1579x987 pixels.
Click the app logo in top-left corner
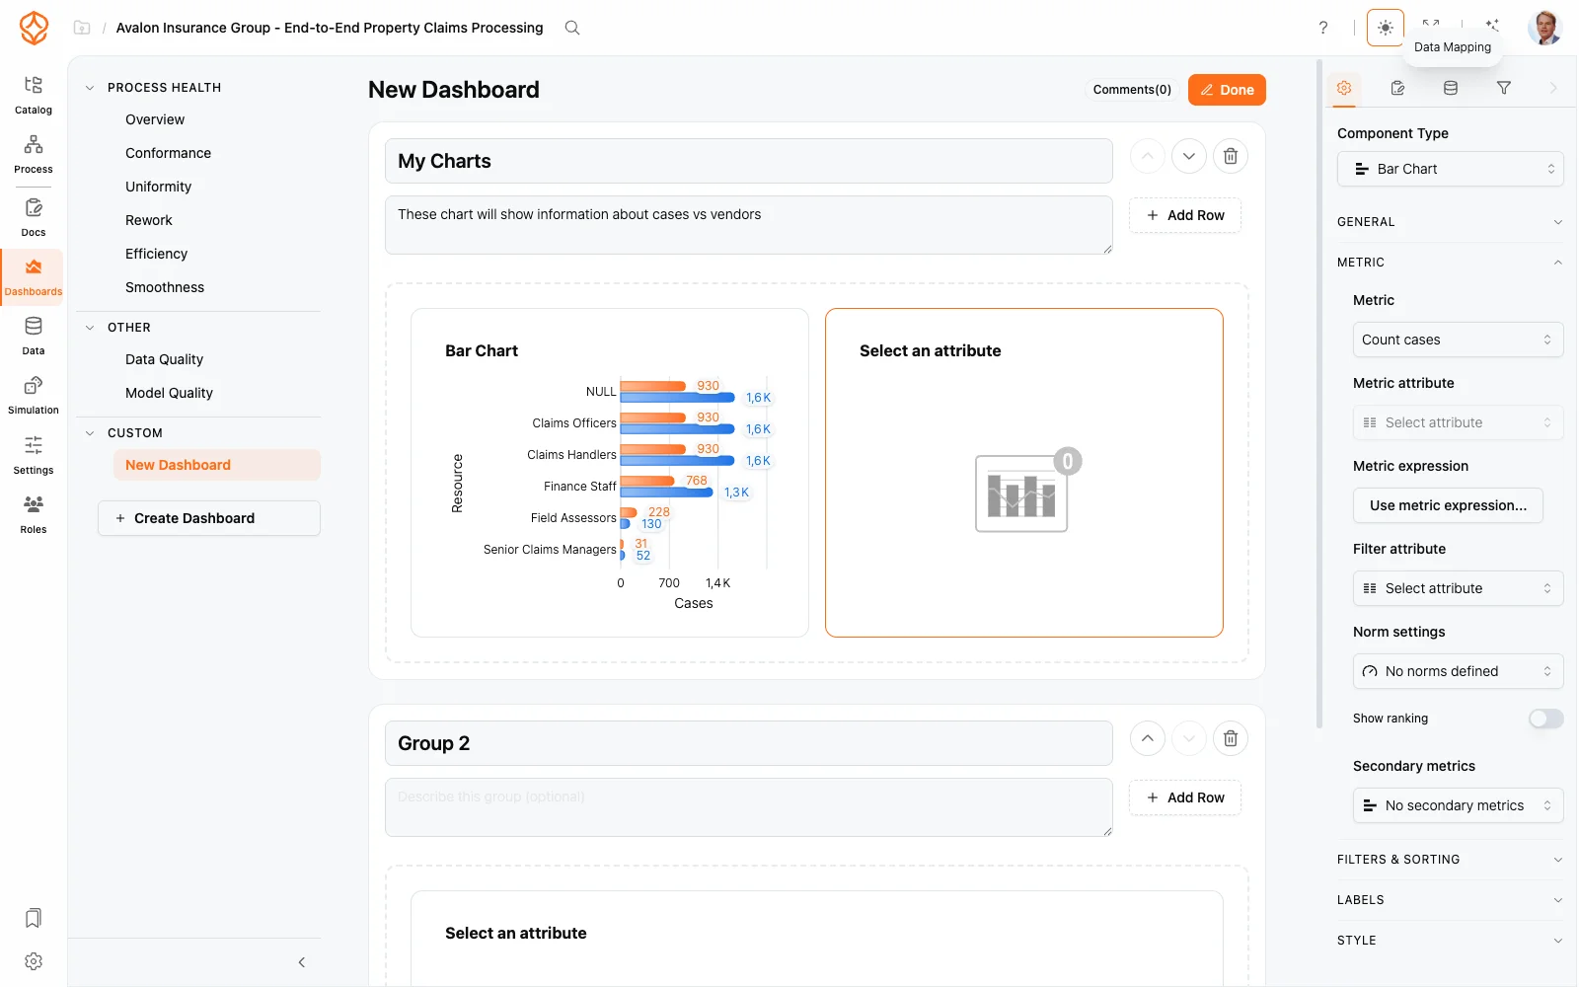coord(34,28)
